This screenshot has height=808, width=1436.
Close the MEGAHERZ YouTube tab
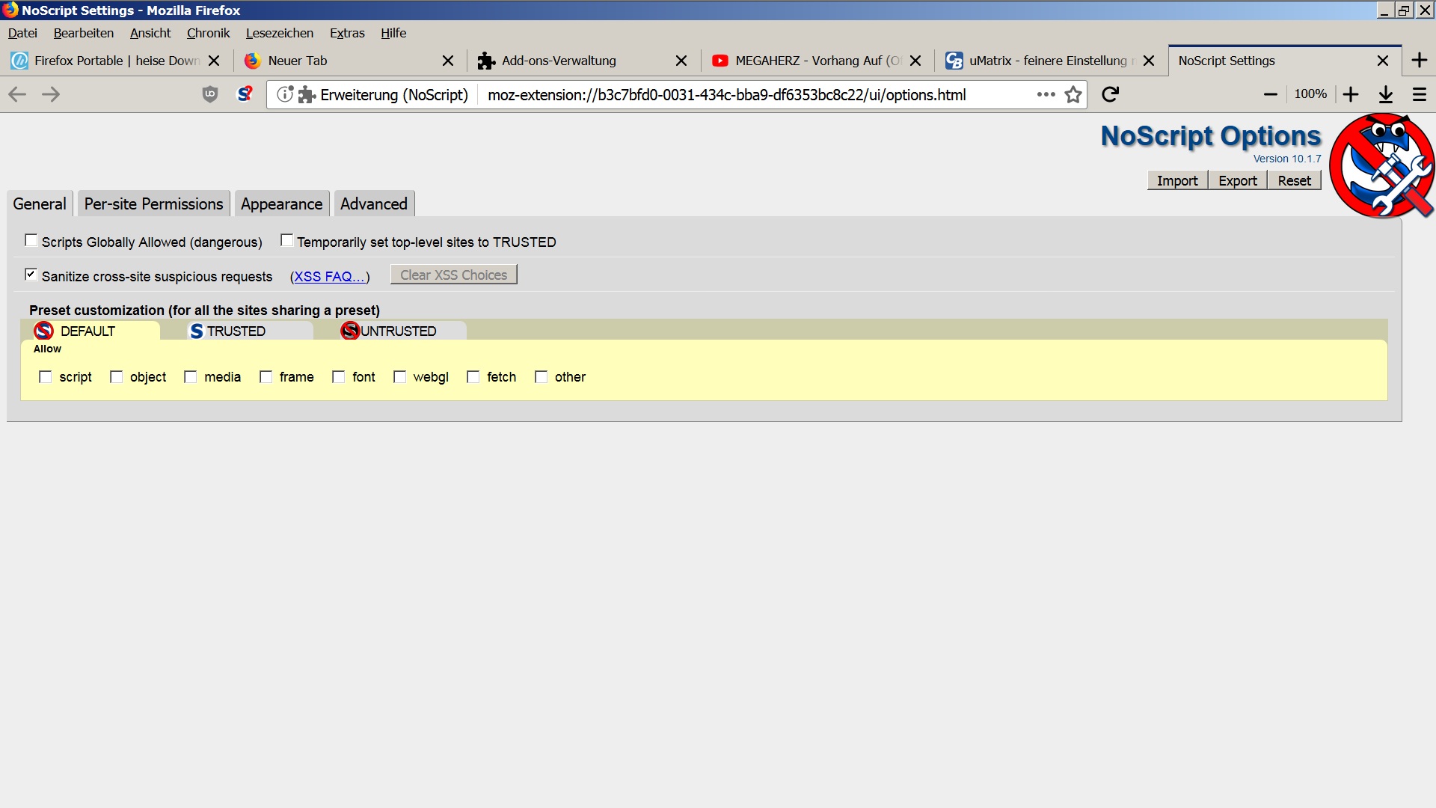click(915, 61)
